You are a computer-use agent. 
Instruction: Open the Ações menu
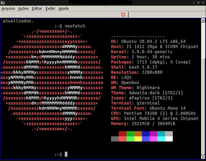click(23, 8)
